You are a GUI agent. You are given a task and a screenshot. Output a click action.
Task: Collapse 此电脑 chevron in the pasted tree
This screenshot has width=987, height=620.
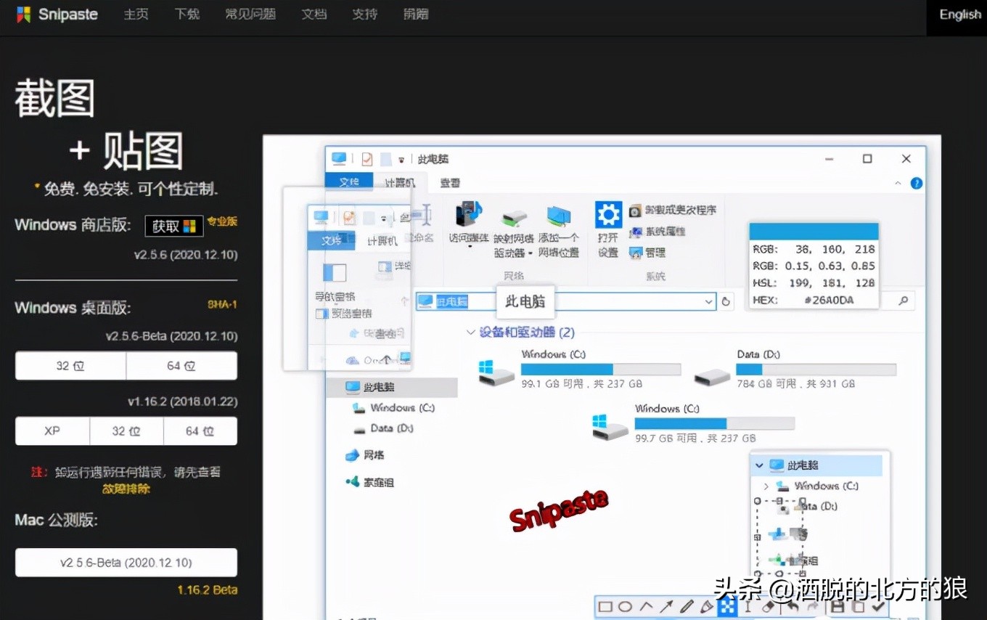(x=759, y=465)
